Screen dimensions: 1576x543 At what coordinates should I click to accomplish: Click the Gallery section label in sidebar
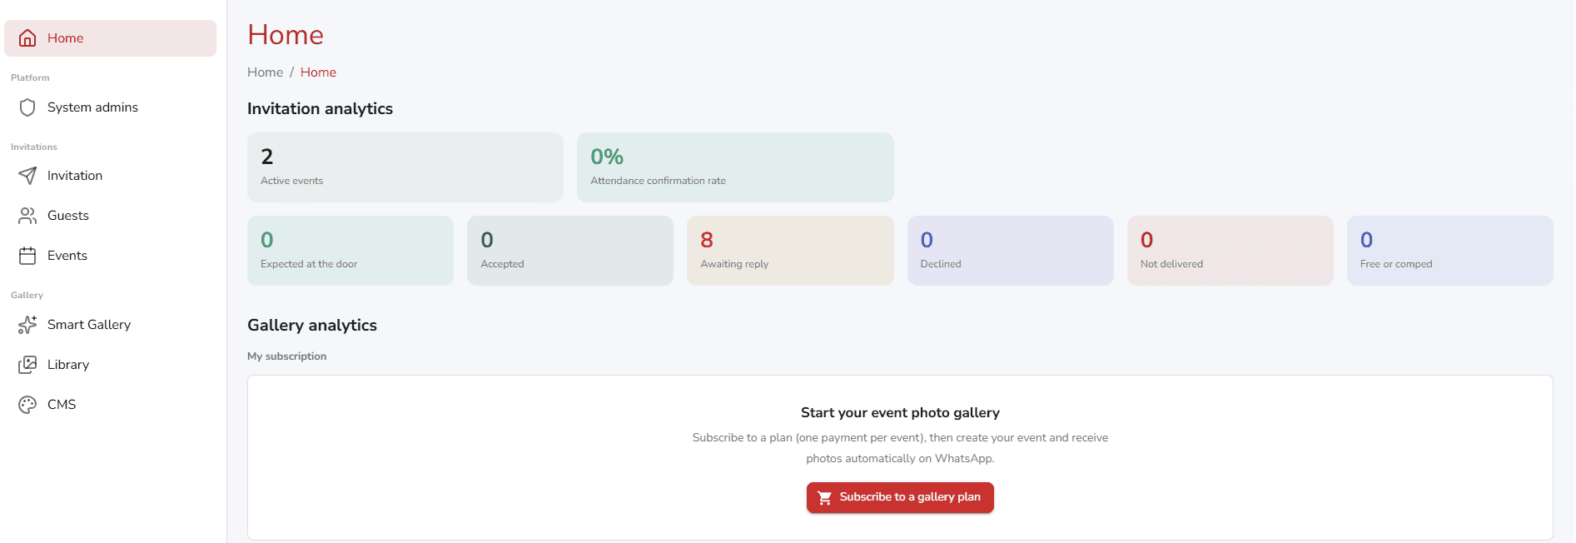(27, 296)
